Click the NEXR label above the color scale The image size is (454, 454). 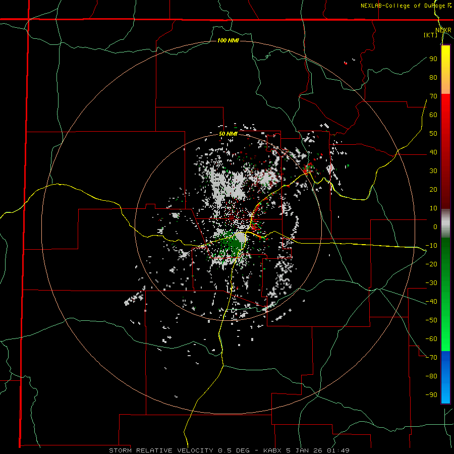(x=443, y=30)
